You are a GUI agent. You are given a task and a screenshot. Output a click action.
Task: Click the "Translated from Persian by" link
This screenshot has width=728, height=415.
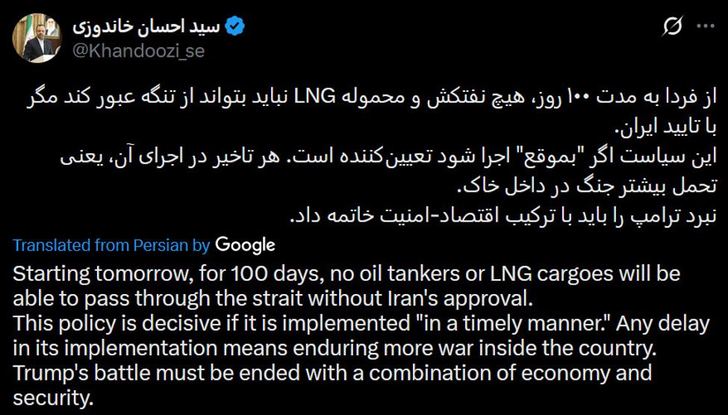pos(112,245)
